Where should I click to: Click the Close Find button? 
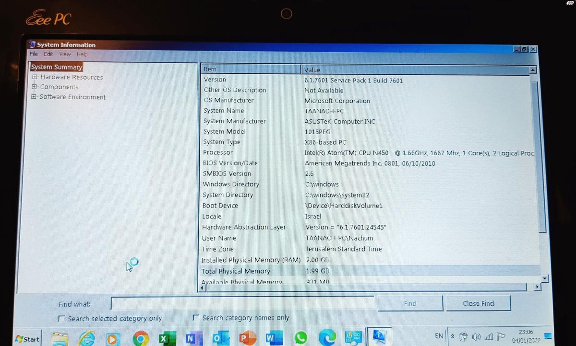click(x=478, y=303)
